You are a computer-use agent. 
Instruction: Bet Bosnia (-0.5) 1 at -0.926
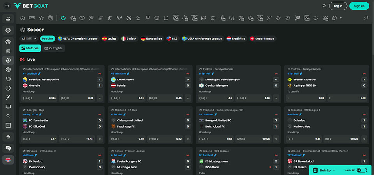pos(39,98)
